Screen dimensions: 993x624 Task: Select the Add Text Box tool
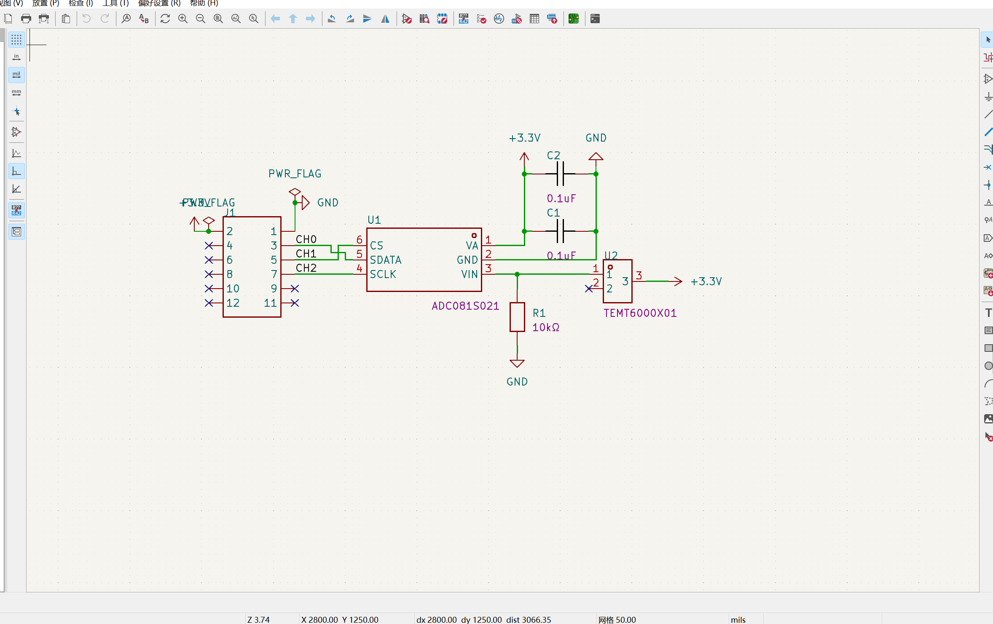coord(988,330)
